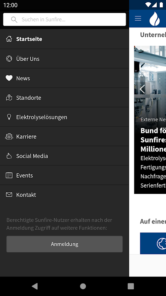Click the calendar icon beside Events
Viewport: 166px width, 296px height.
[x=9, y=175]
